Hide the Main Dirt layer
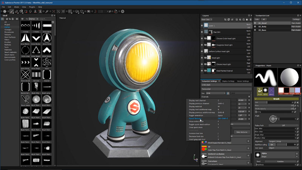This screenshot has height=170, width=302. click(202, 32)
